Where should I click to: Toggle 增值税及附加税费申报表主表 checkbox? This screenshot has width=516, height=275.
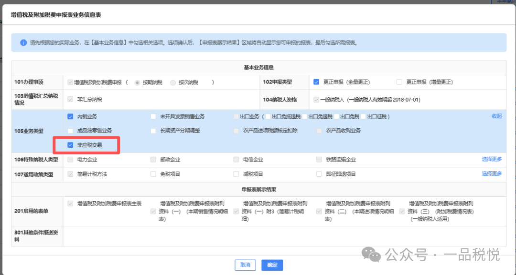pyautogui.click(x=70, y=204)
